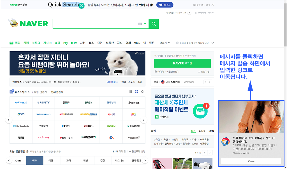
Task: Open the 쇼핑 menu item
Action: [x=57, y=43]
